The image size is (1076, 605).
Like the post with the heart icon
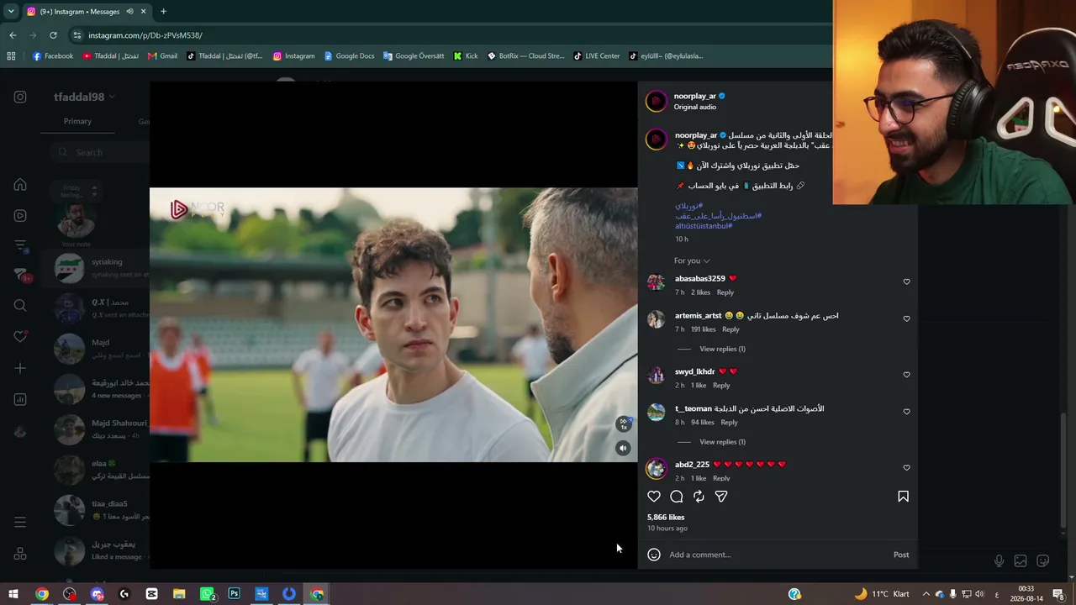tap(654, 497)
